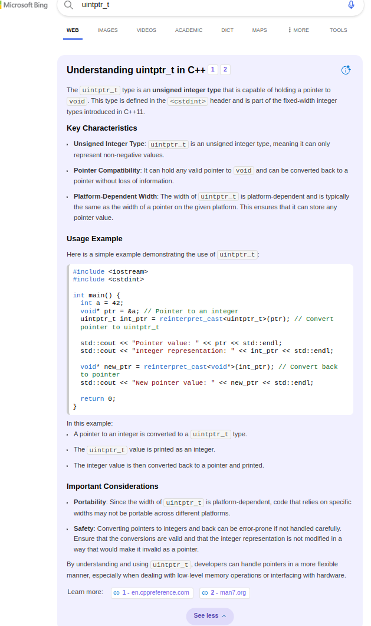Viewport: 371px width, 626px height.
Task: Click the #include <iostream> code line
Action: click(x=110, y=271)
